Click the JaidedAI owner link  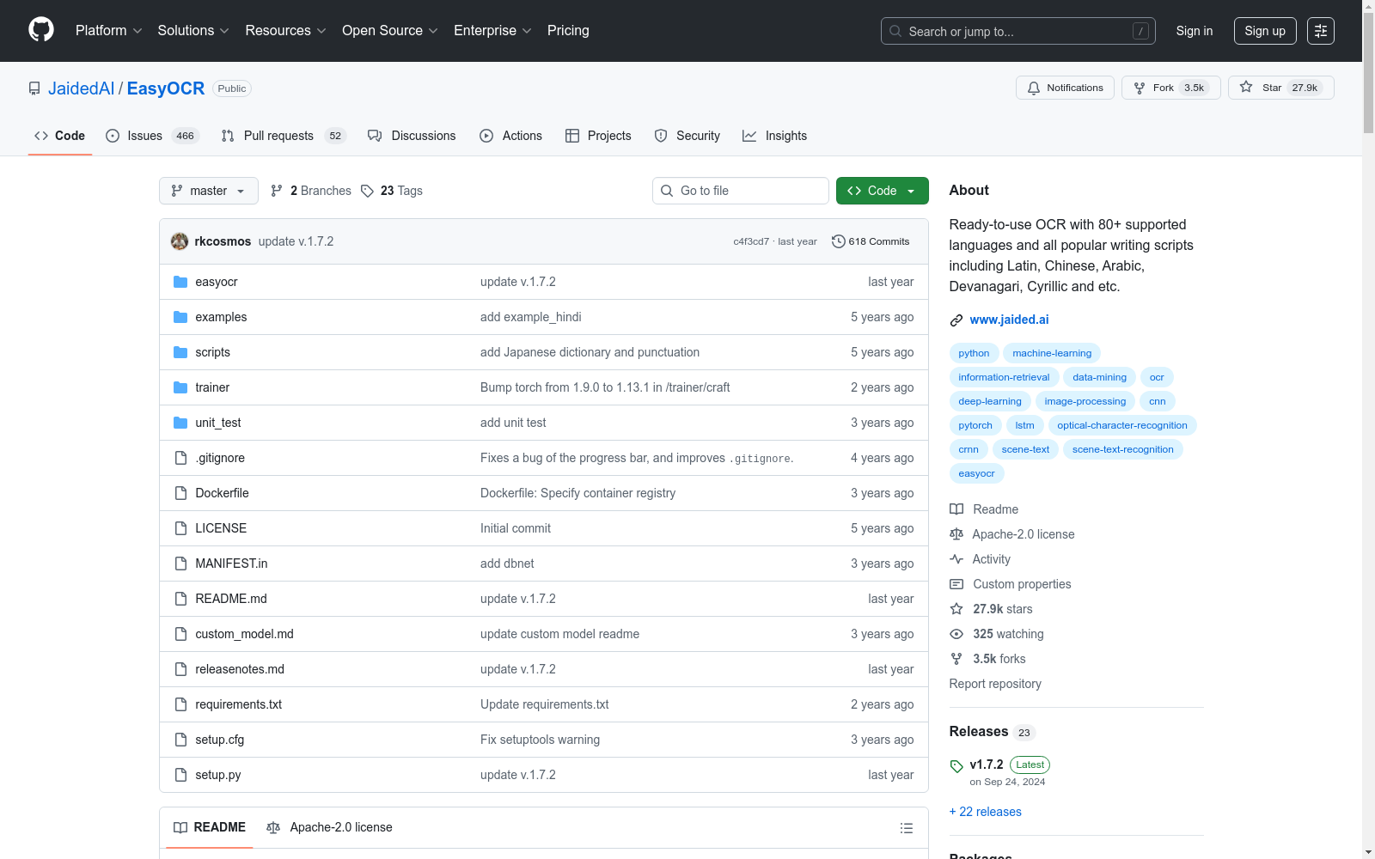[81, 88]
